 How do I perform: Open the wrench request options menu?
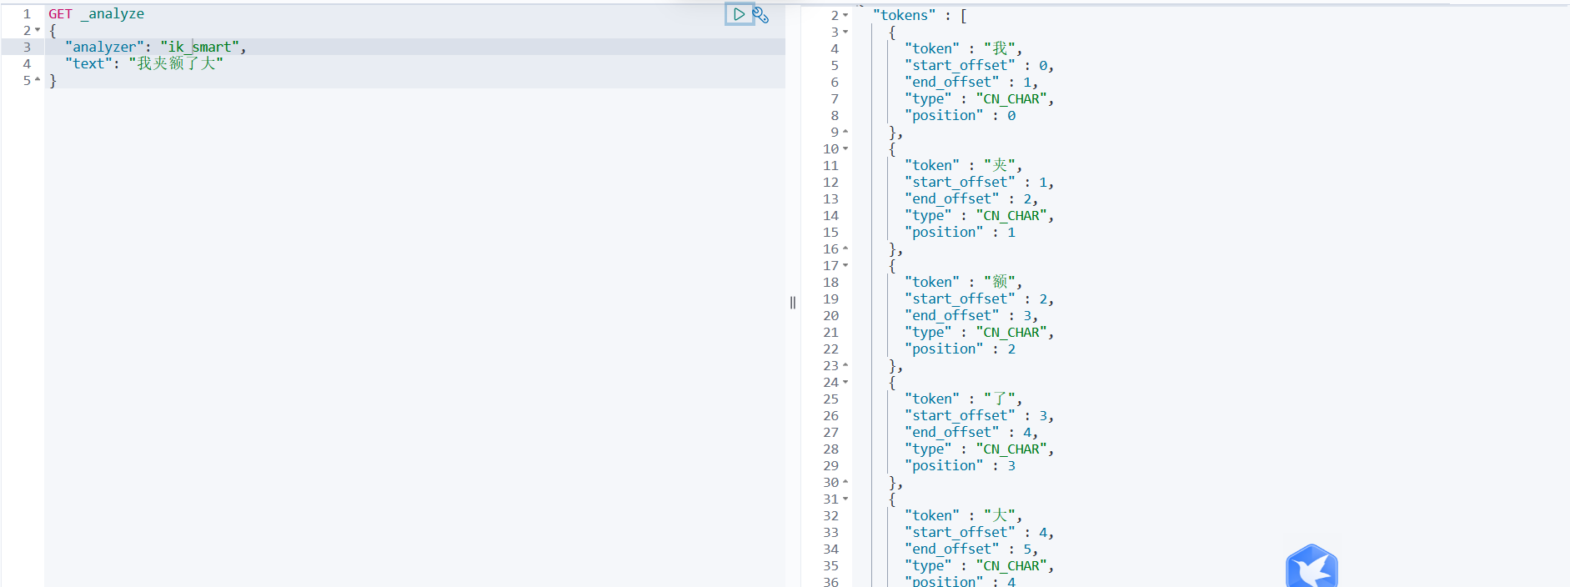point(760,15)
